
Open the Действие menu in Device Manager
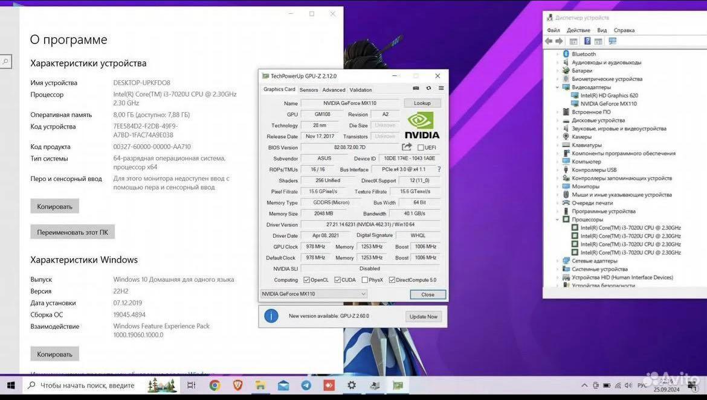tap(578, 30)
